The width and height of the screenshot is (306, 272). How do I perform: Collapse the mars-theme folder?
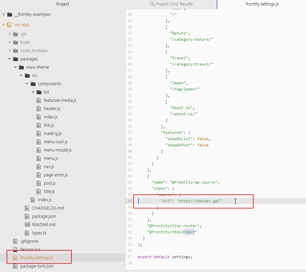click(14, 67)
